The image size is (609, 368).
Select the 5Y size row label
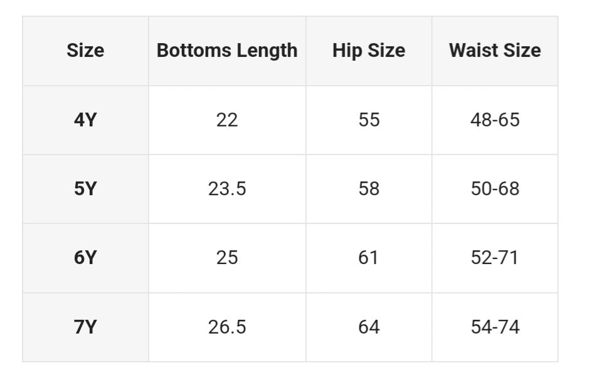point(85,188)
